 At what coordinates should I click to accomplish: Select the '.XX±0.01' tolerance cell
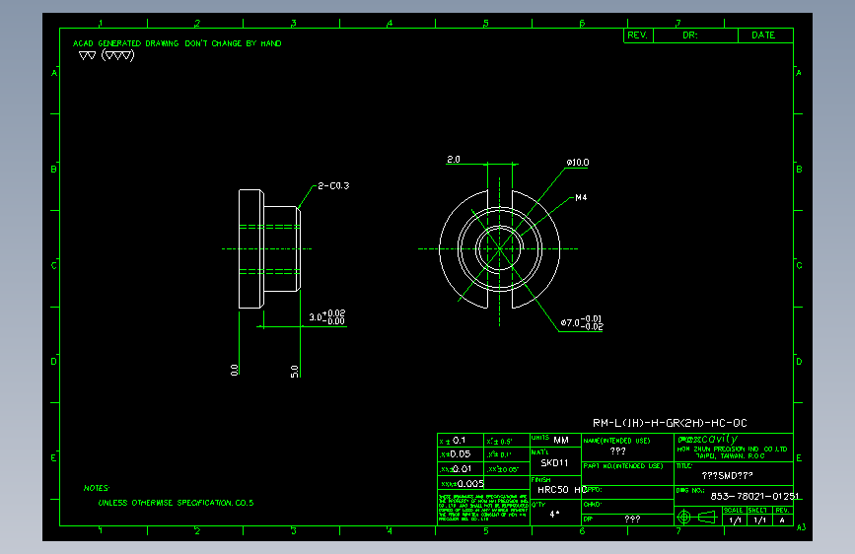[461, 469]
